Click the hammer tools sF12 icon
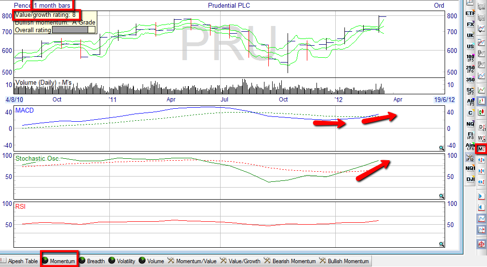The width and height of the screenshot is (487, 267). coord(470,157)
